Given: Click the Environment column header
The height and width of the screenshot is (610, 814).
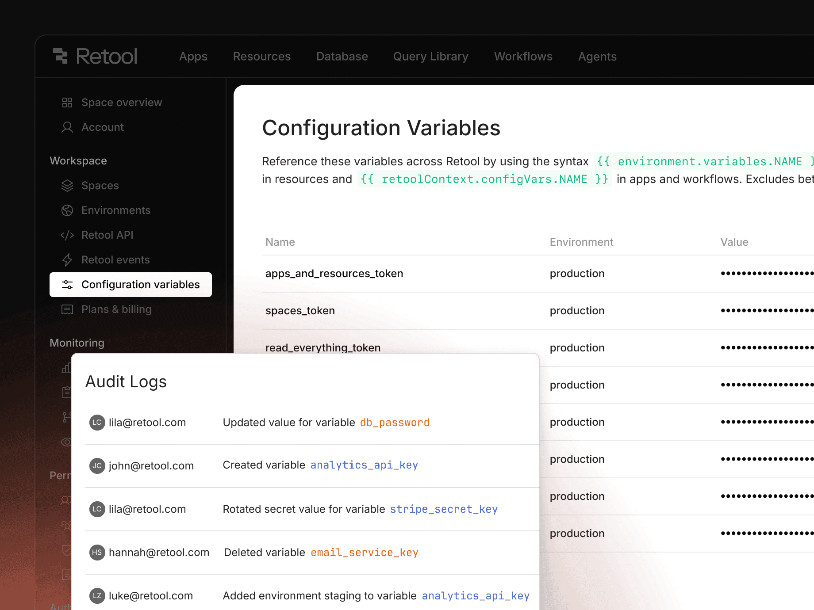Looking at the screenshot, I should pos(581,242).
